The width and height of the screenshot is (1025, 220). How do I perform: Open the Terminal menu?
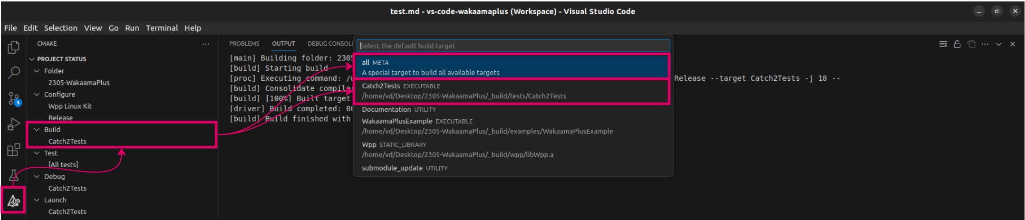(x=162, y=28)
